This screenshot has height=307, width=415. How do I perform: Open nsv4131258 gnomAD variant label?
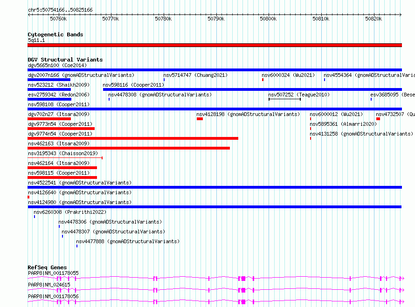click(361, 134)
